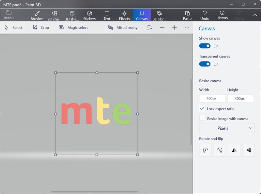This screenshot has width=261, height=194.
Task: Undo the last action
Action: (205, 15)
